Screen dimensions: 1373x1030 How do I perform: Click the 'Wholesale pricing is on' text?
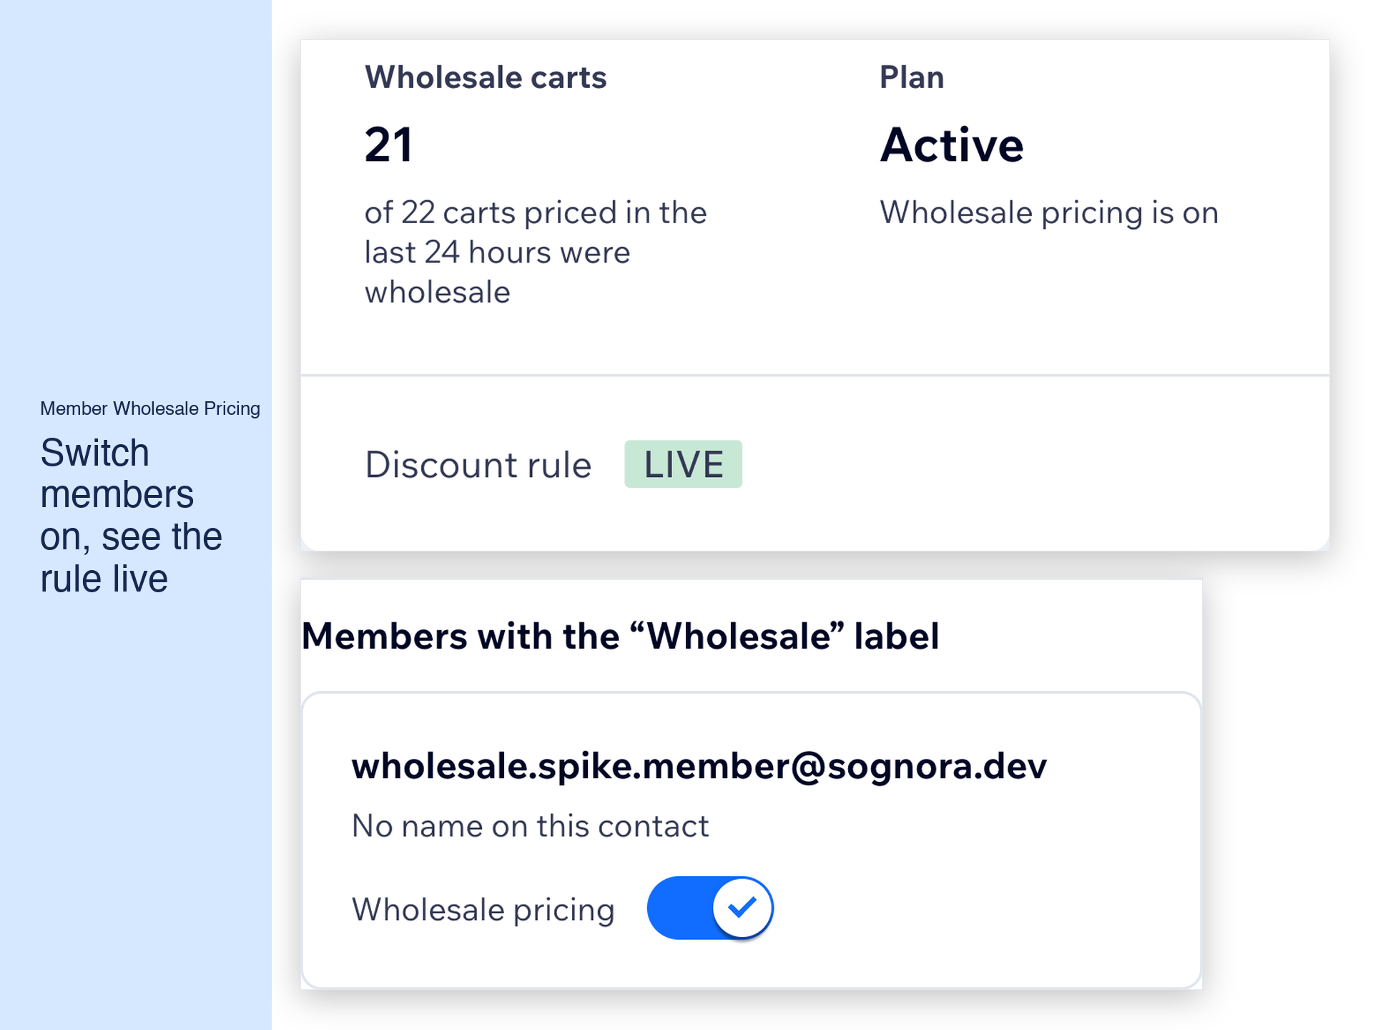[1049, 212]
